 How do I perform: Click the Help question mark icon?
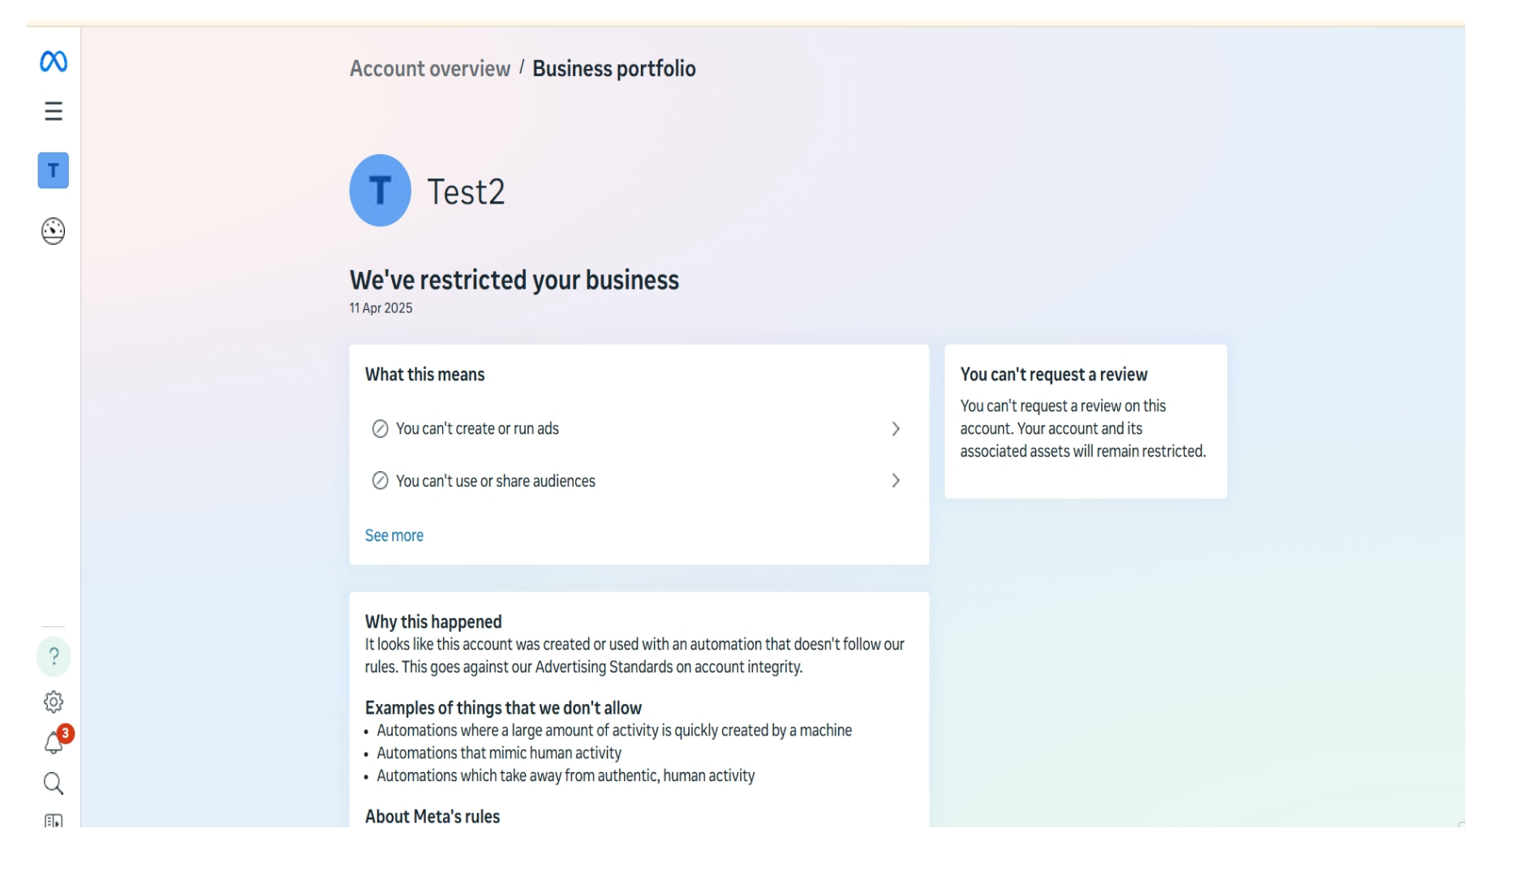(54, 659)
